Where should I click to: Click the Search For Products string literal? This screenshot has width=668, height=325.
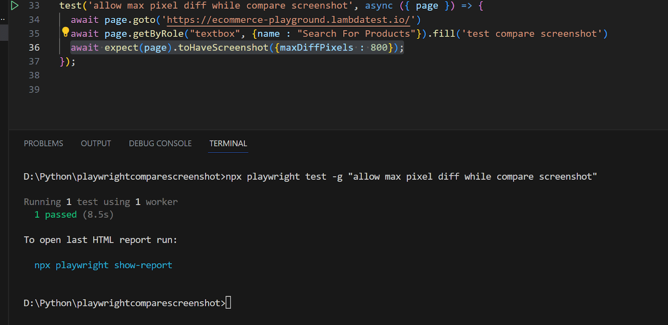pos(356,33)
